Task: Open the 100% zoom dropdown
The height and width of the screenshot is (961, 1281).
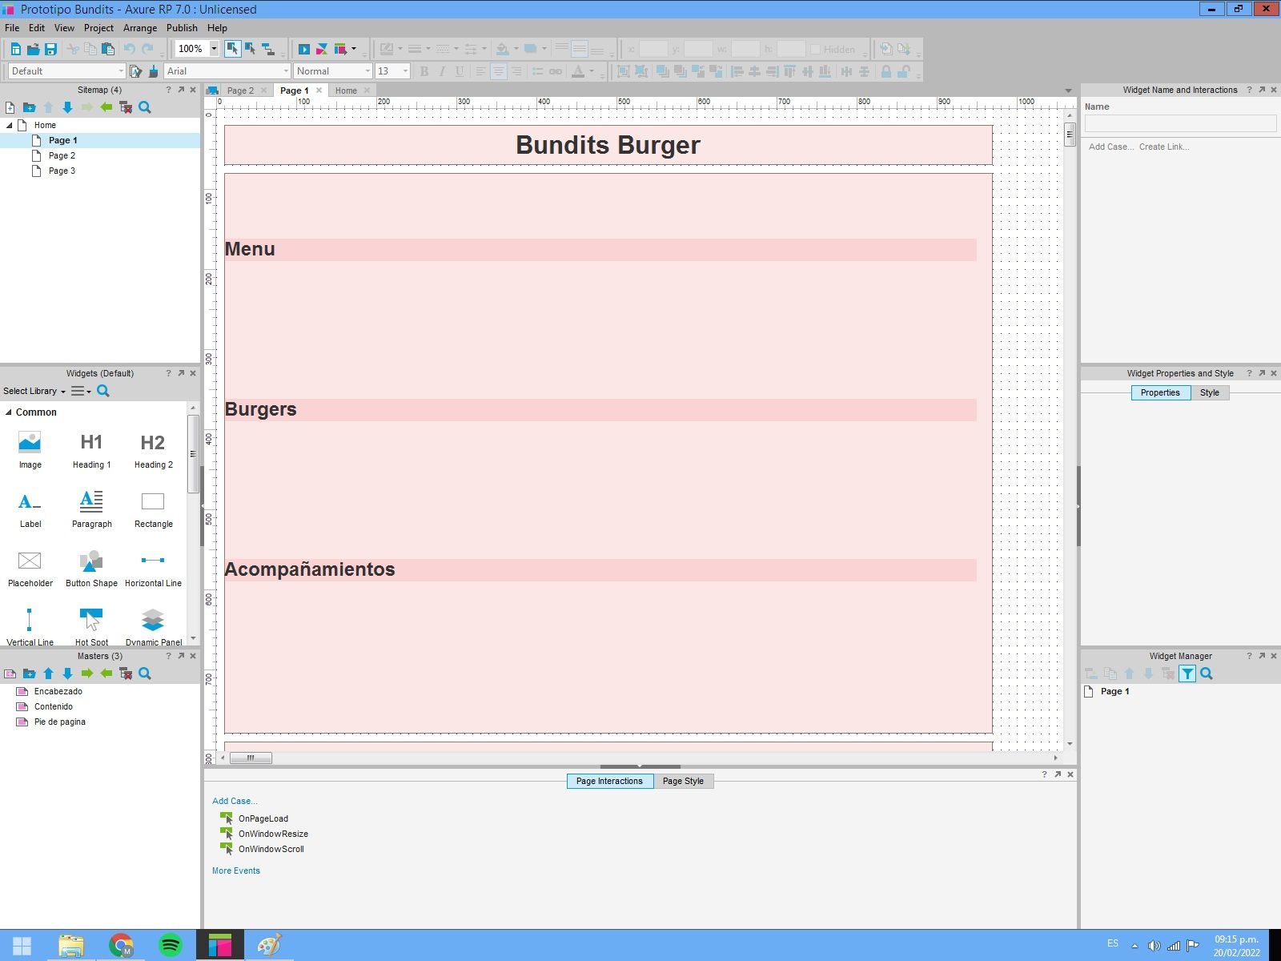Action: [214, 49]
